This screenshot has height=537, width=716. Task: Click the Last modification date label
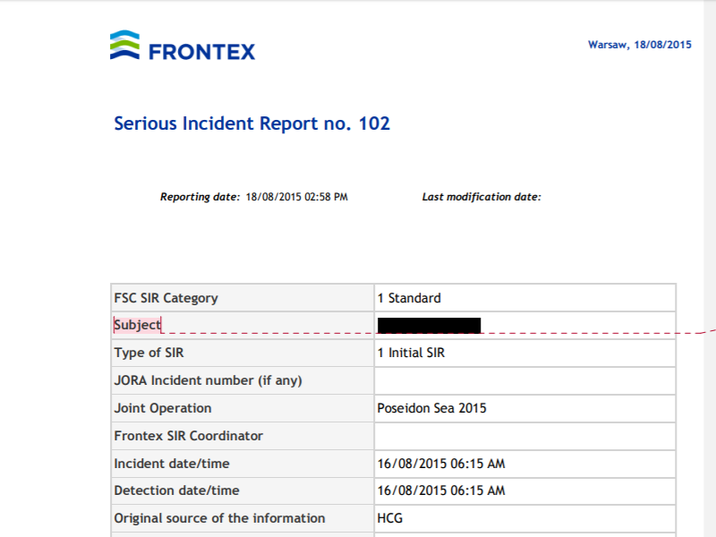[482, 197]
